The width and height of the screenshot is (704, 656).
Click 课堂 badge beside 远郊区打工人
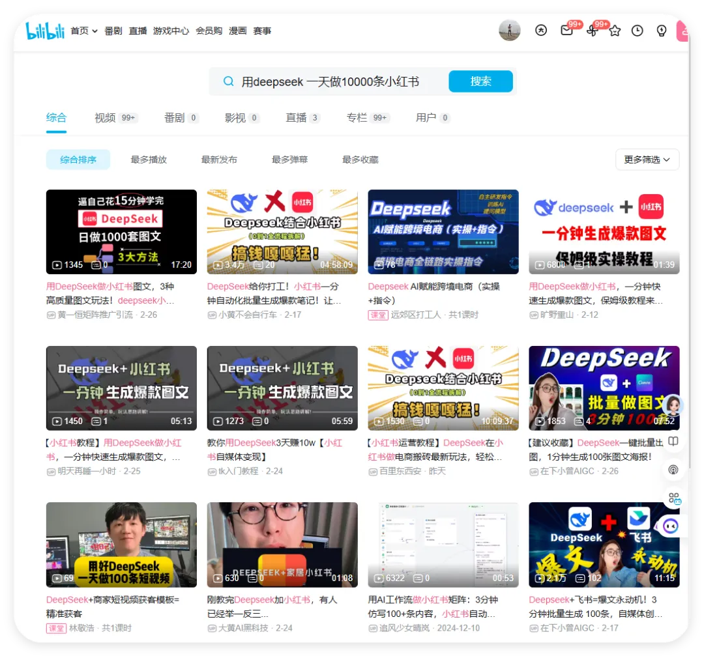378,315
